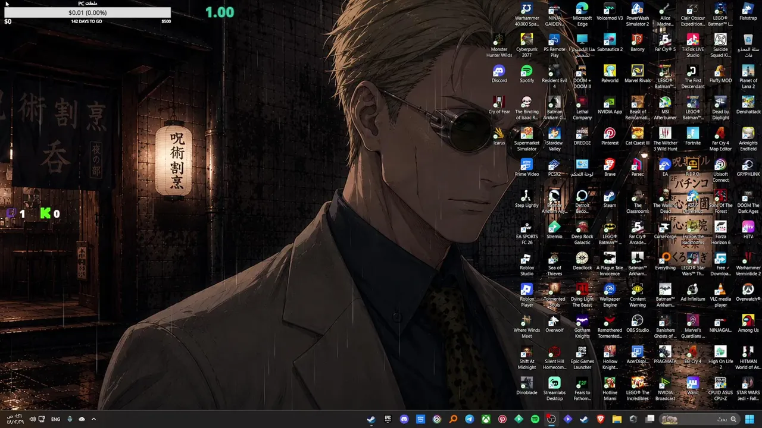Select the Subnautica 2 desktop icon

tap(610, 43)
